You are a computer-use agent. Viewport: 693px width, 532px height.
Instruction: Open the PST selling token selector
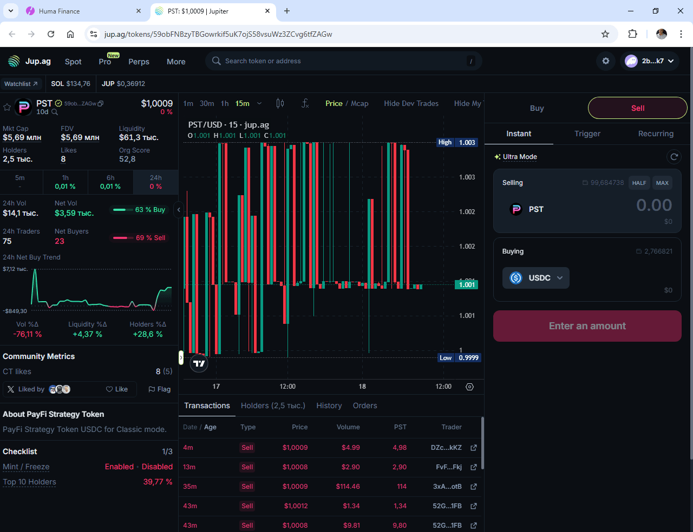[x=527, y=209]
